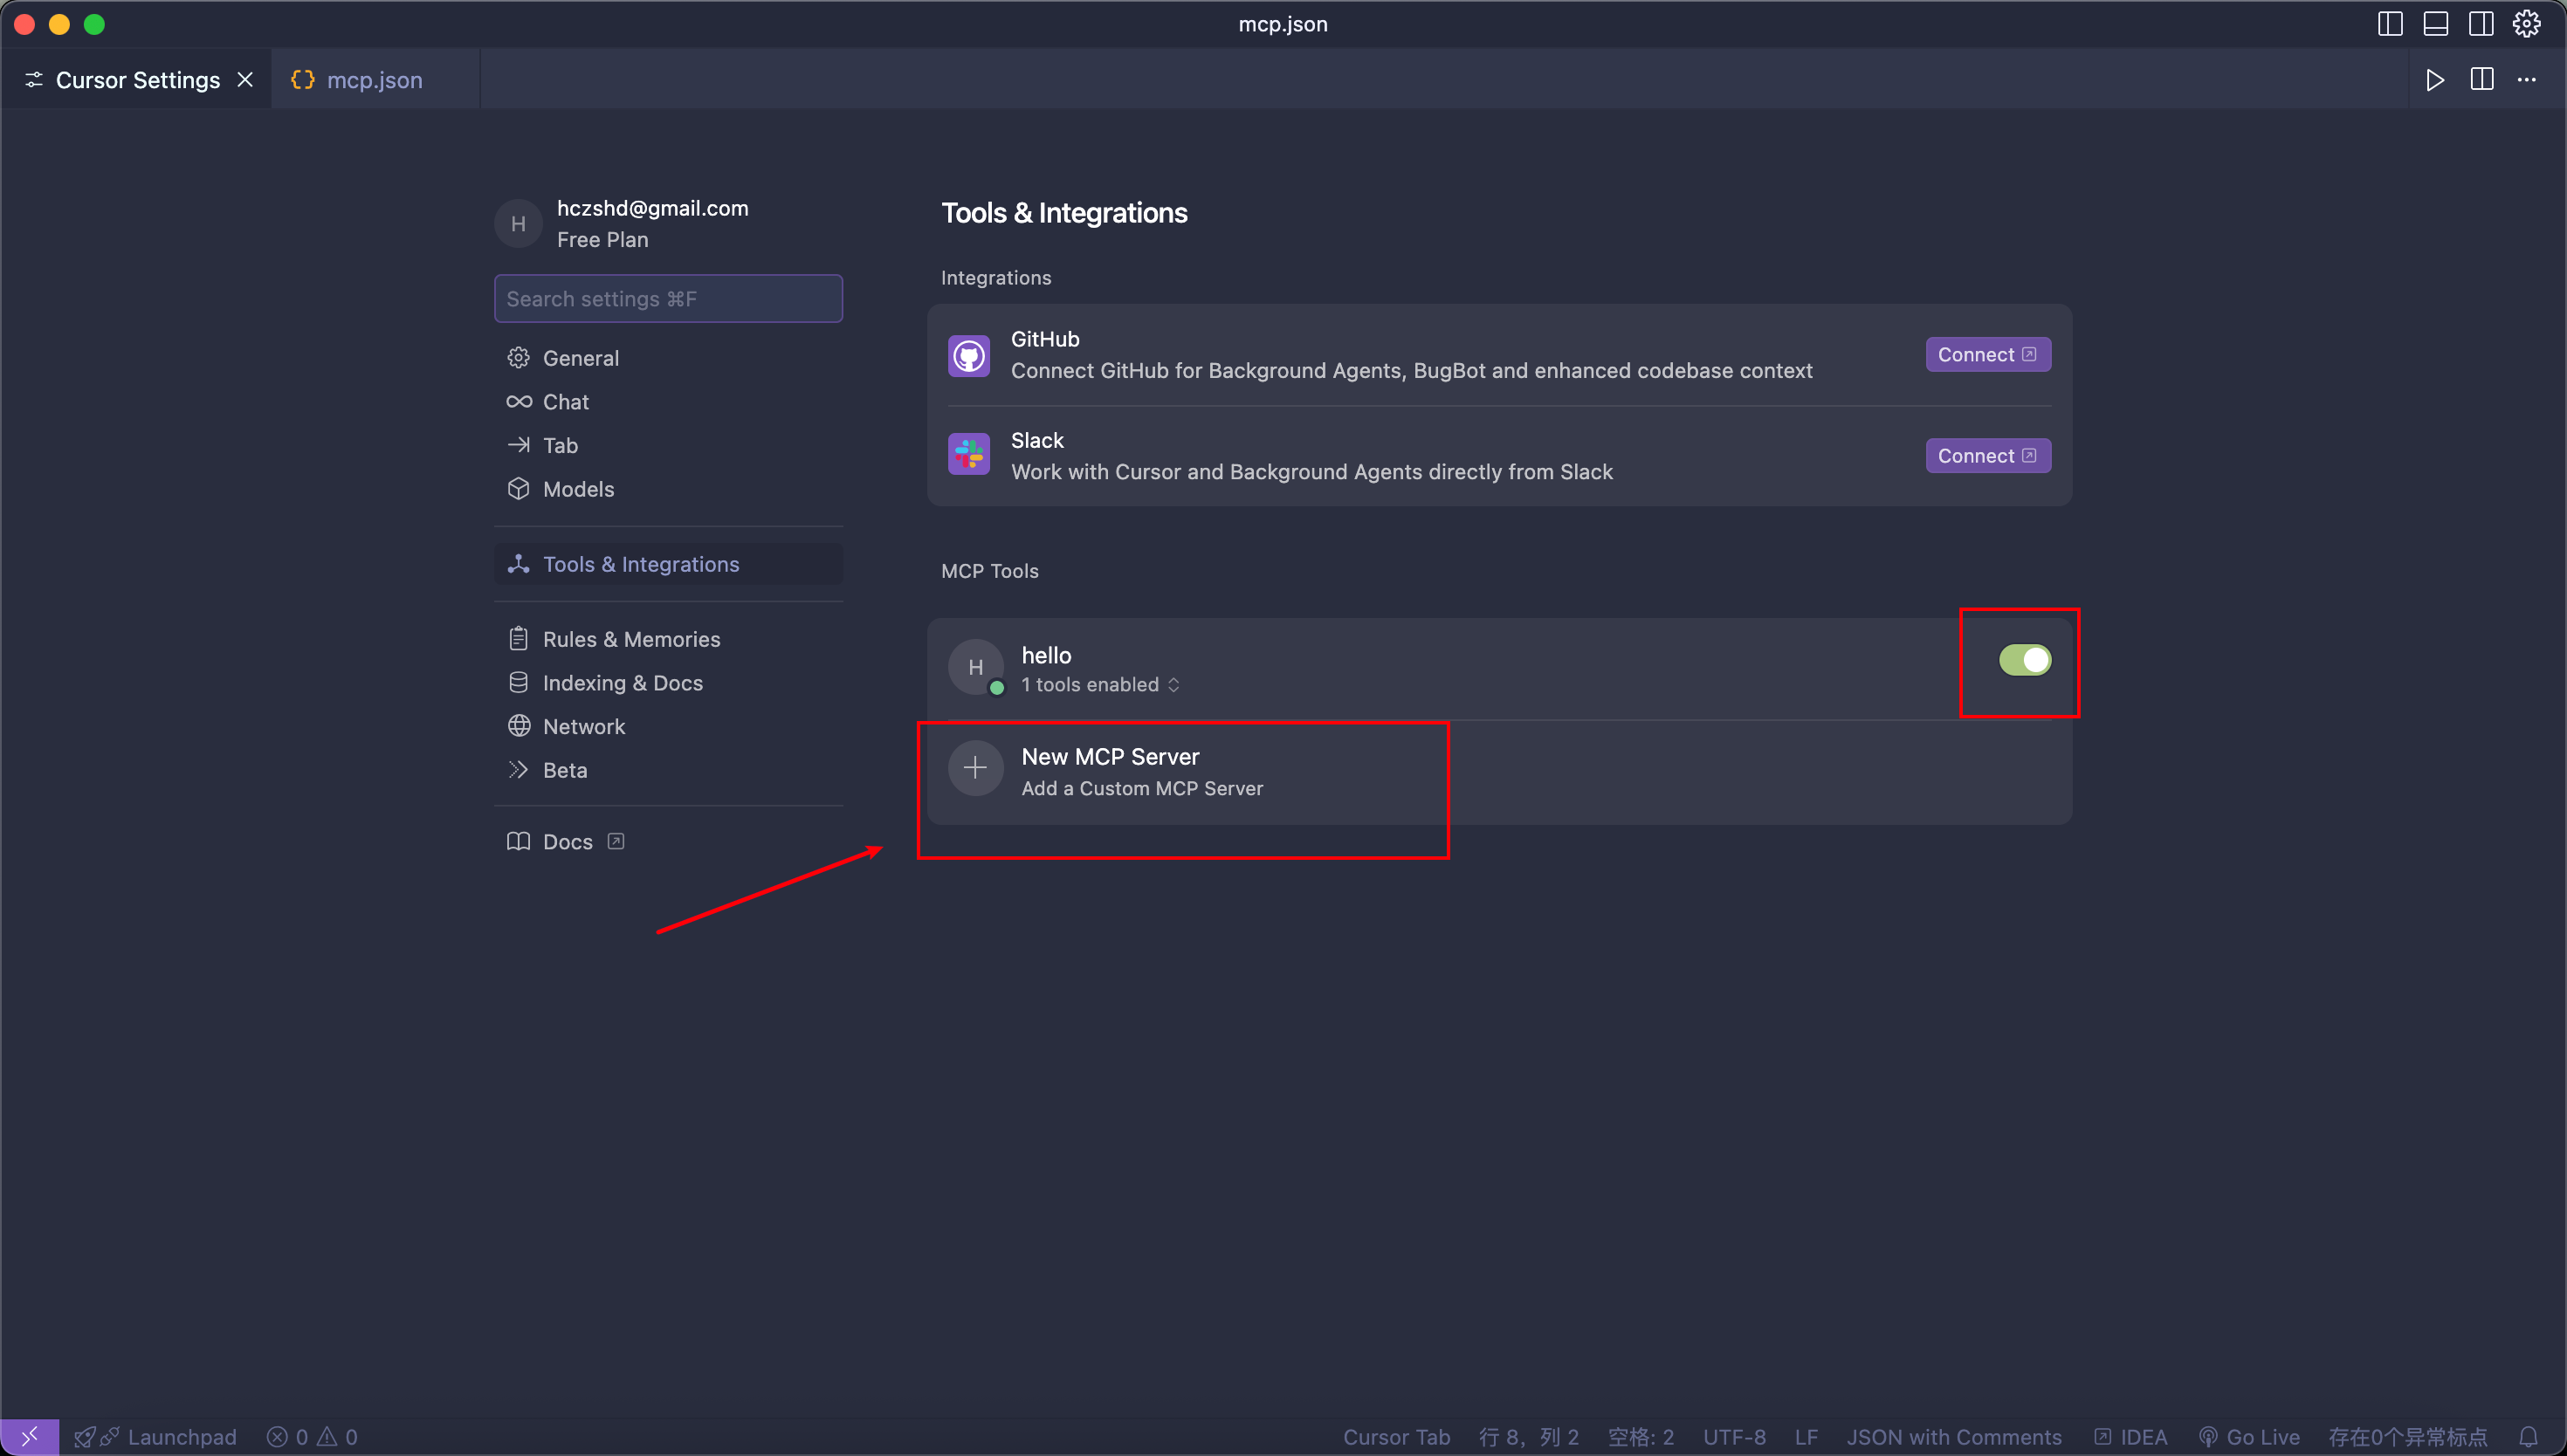Click the GitHub logo icon
2567x1456 pixels.
969,356
